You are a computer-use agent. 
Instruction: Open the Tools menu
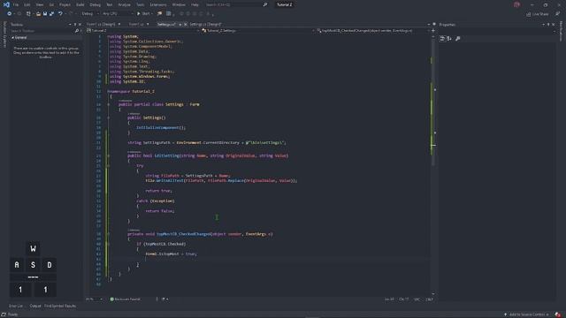point(140,4)
